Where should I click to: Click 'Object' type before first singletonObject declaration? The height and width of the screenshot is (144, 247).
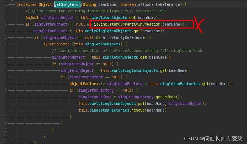32,18
